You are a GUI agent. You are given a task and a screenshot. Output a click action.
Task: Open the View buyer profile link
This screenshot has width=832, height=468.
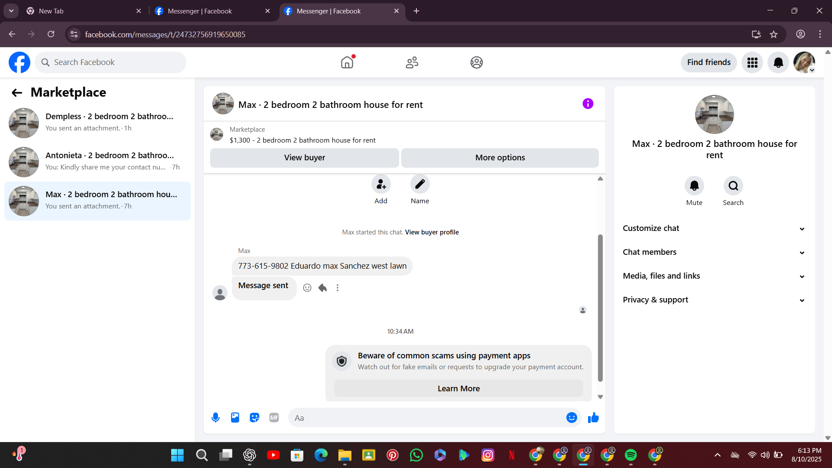pos(432,232)
